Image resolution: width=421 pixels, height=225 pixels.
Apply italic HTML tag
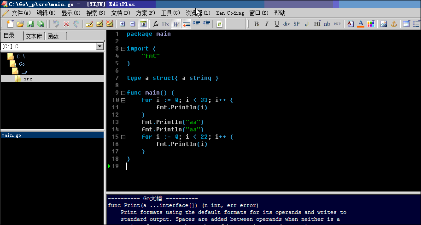267,24
